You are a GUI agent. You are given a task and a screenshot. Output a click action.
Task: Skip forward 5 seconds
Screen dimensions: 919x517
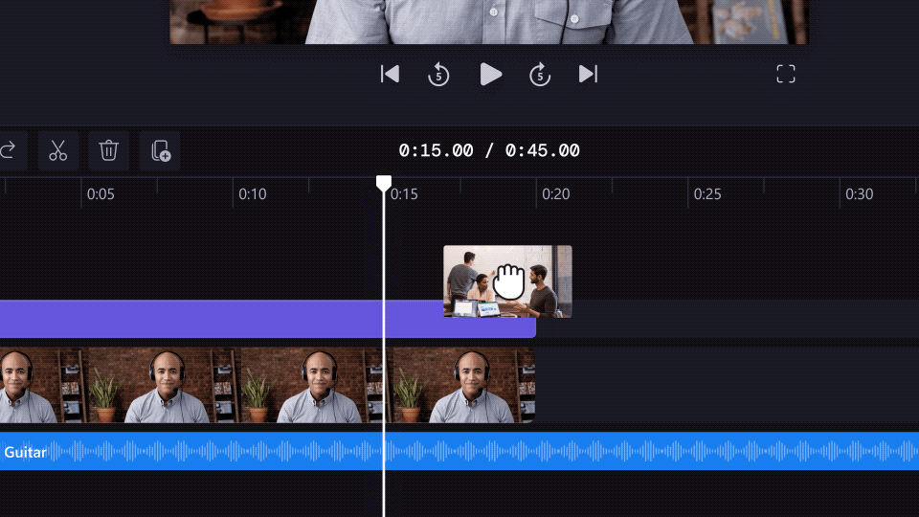540,75
